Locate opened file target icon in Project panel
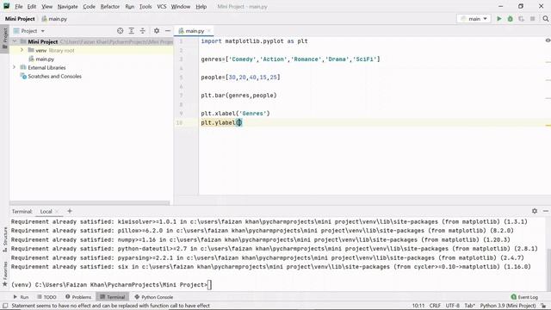 tap(121, 31)
